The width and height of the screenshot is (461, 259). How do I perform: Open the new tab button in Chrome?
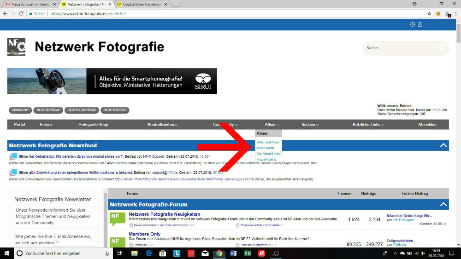(176, 5)
